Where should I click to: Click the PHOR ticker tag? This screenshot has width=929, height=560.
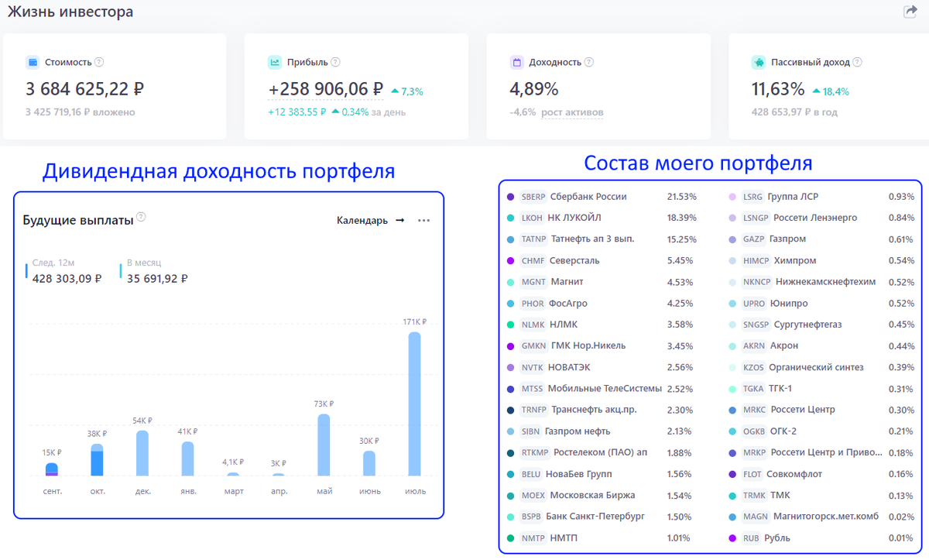(x=533, y=304)
